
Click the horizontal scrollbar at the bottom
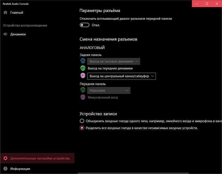pyautogui.click(x=133, y=173)
